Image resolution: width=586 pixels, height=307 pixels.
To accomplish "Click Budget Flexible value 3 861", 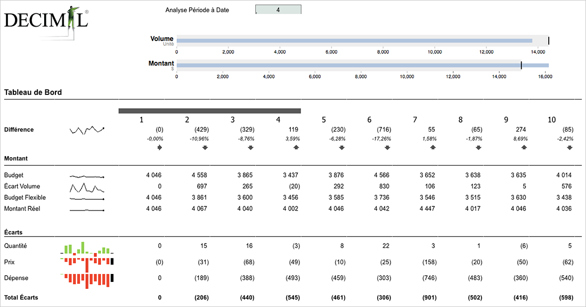I will 199,197.
